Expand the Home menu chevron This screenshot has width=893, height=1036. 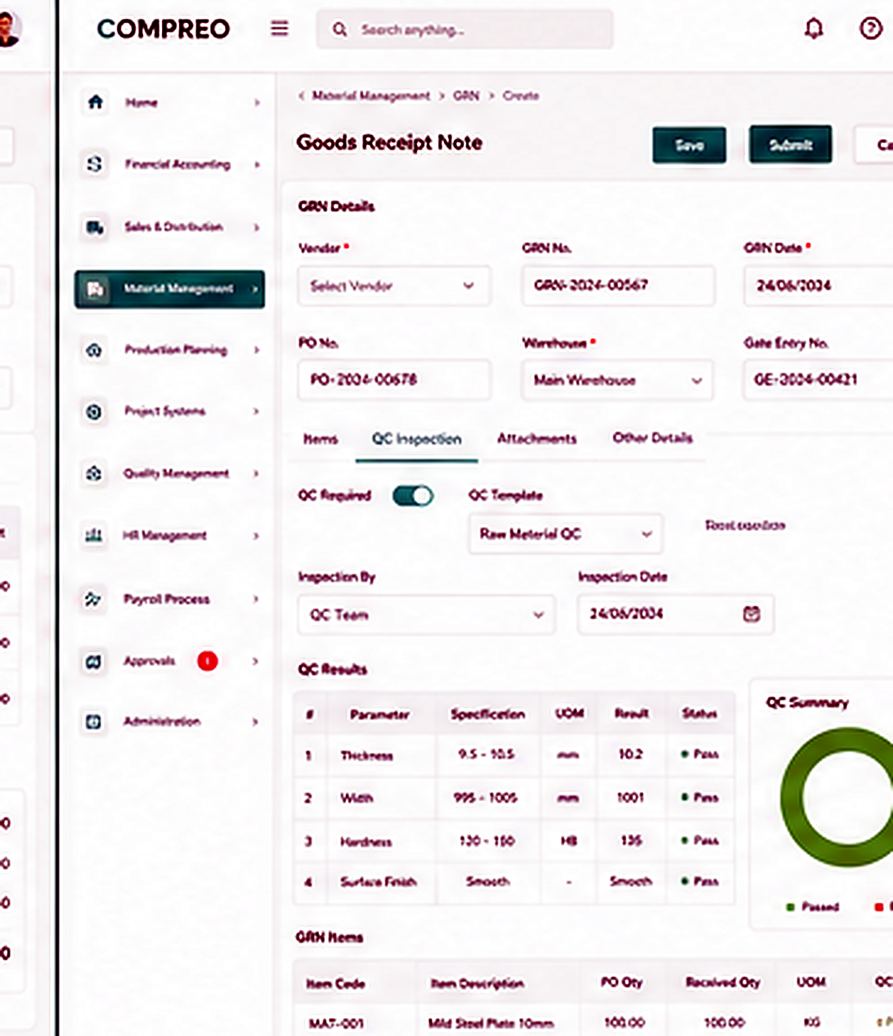coord(257,102)
